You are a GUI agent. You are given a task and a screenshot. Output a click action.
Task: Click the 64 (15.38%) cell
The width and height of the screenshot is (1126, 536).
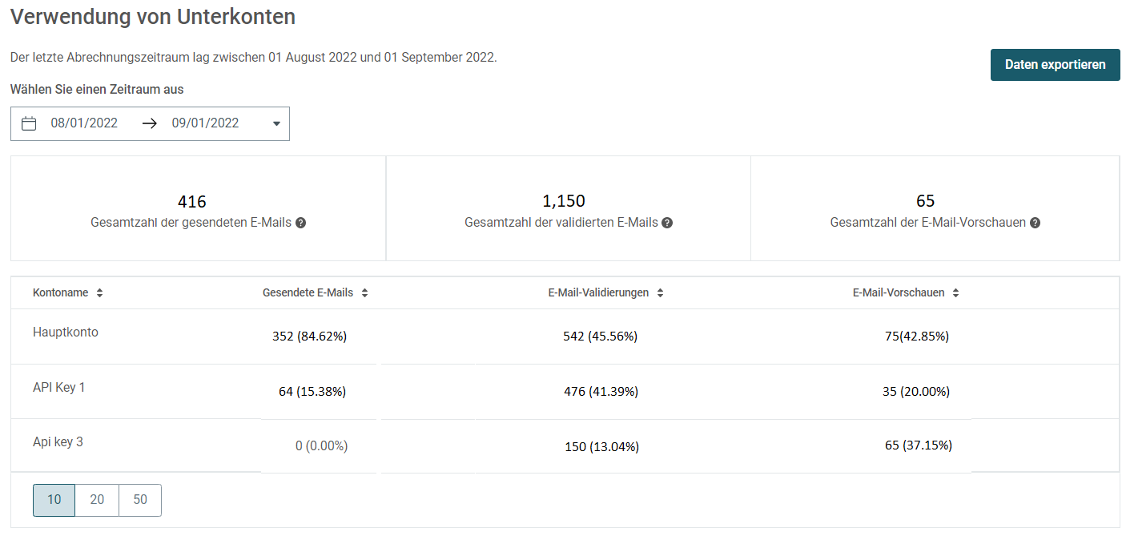pos(312,392)
